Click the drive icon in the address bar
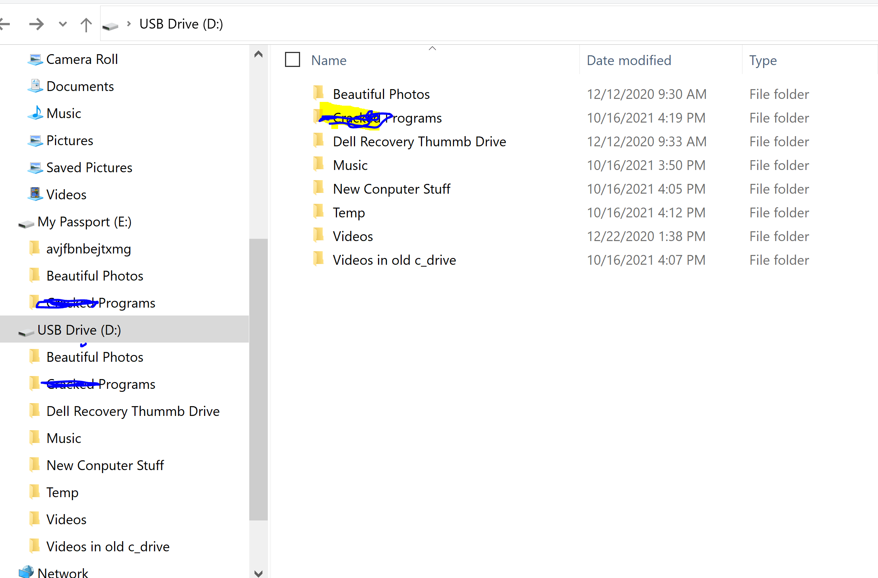 click(x=110, y=26)
